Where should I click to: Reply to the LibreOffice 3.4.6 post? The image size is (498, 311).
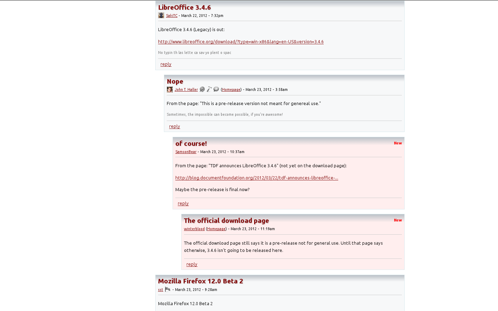coord(166,64)
